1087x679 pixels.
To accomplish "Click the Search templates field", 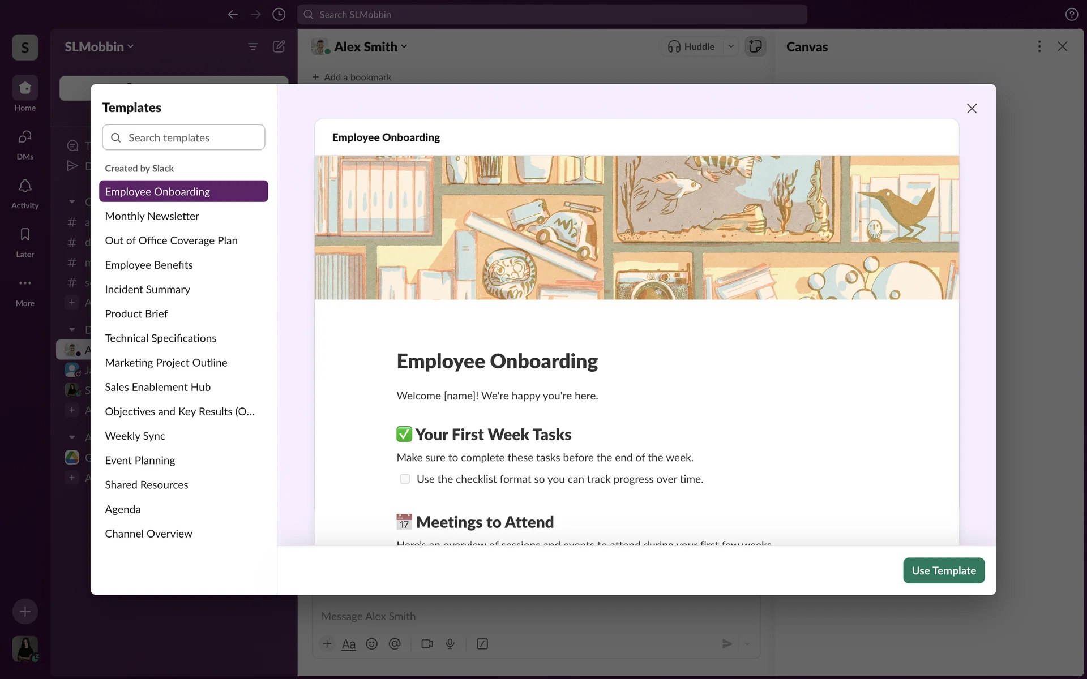I will click(x=183, y=137).
